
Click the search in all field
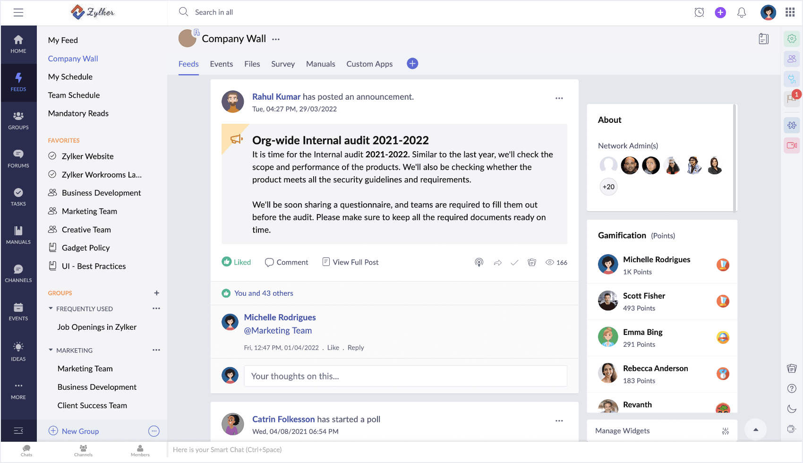[214, 12]
